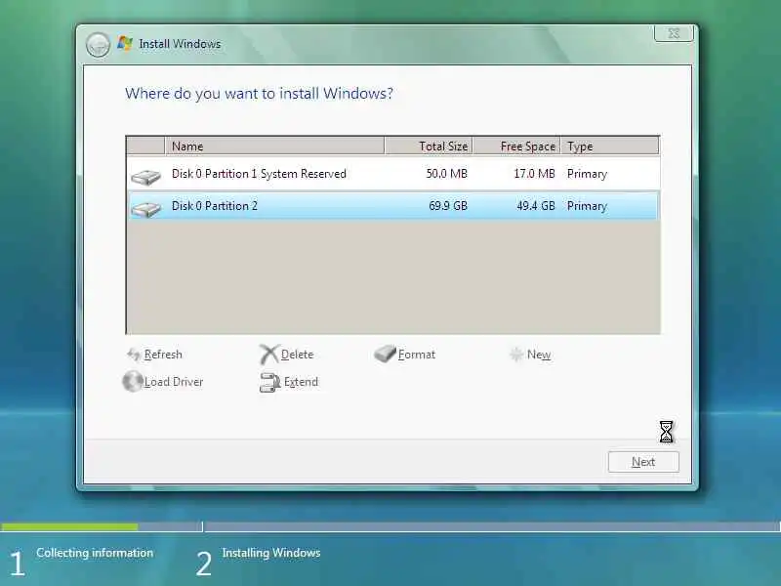Click the Next button

click(x=643, y=462)
